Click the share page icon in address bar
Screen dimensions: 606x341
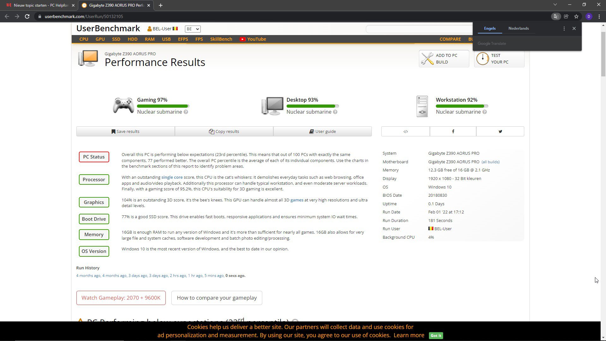pos(566,16)
